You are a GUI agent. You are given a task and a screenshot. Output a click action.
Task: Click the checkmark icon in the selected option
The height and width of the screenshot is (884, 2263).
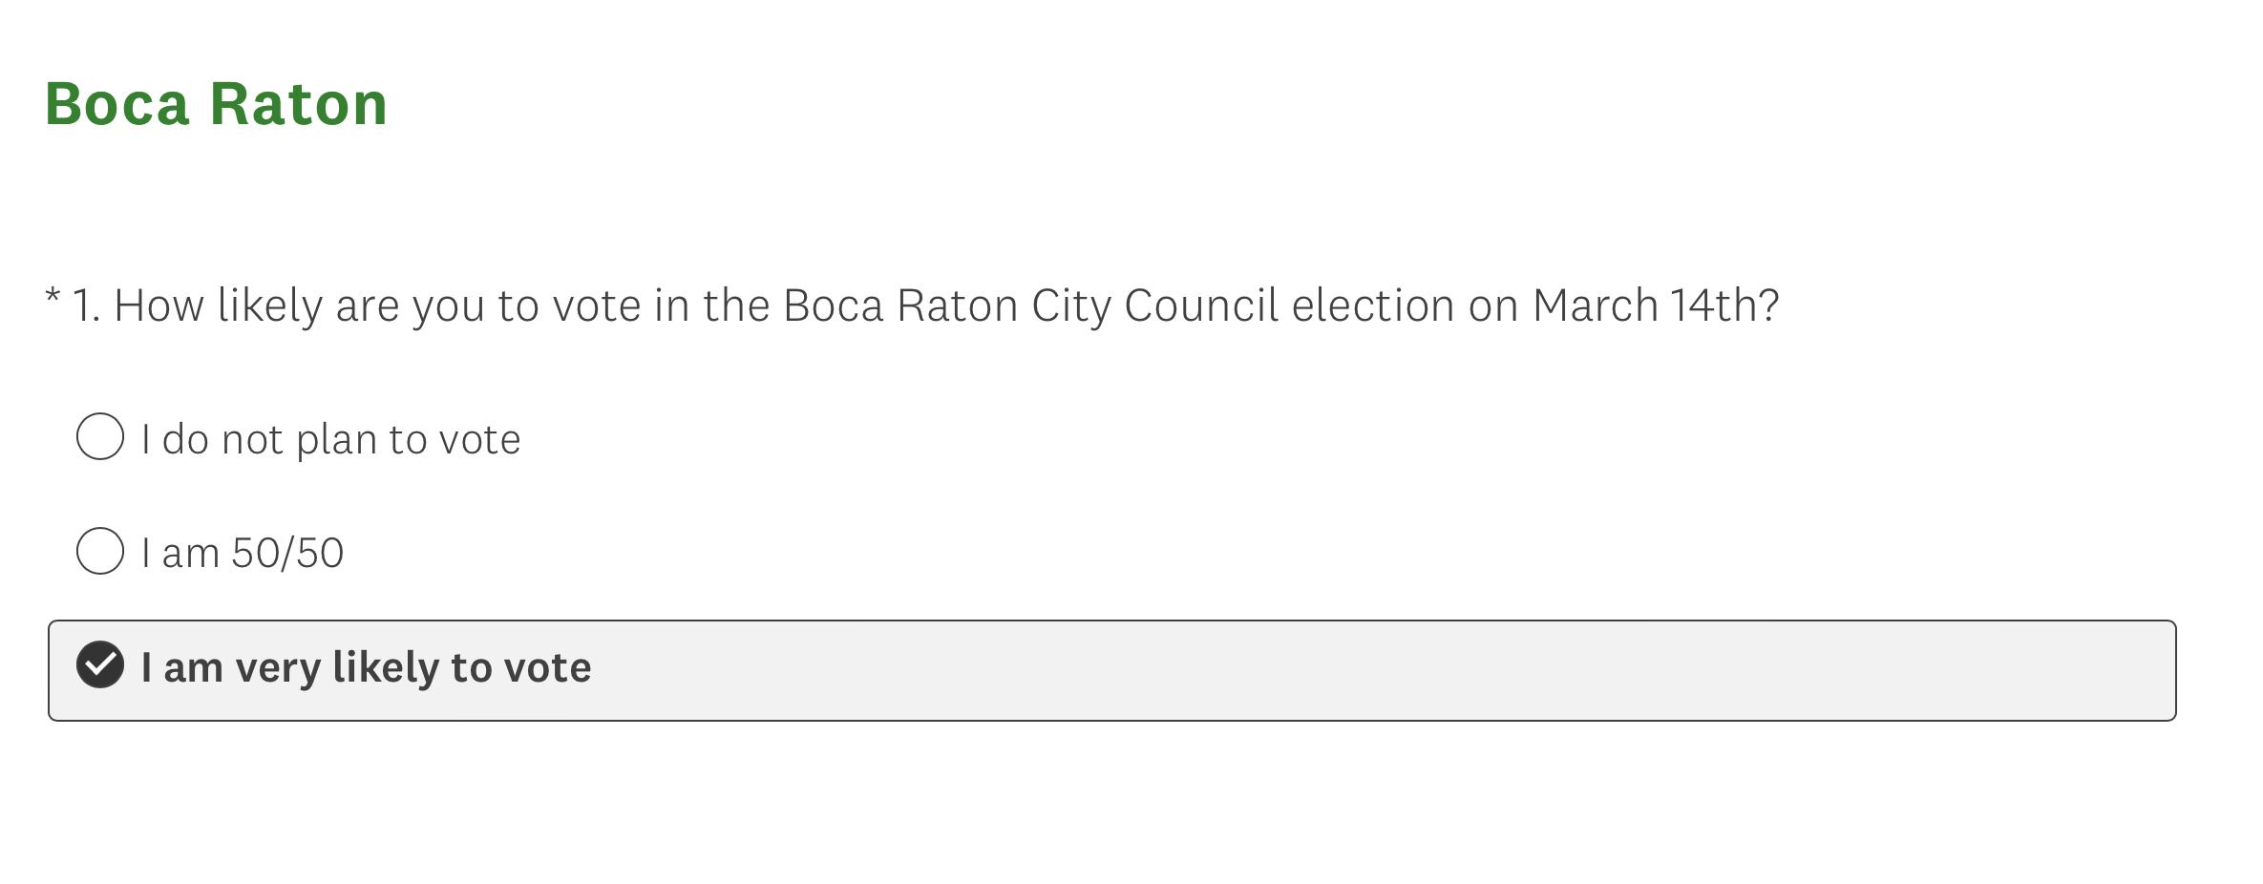tap(100, 664)
